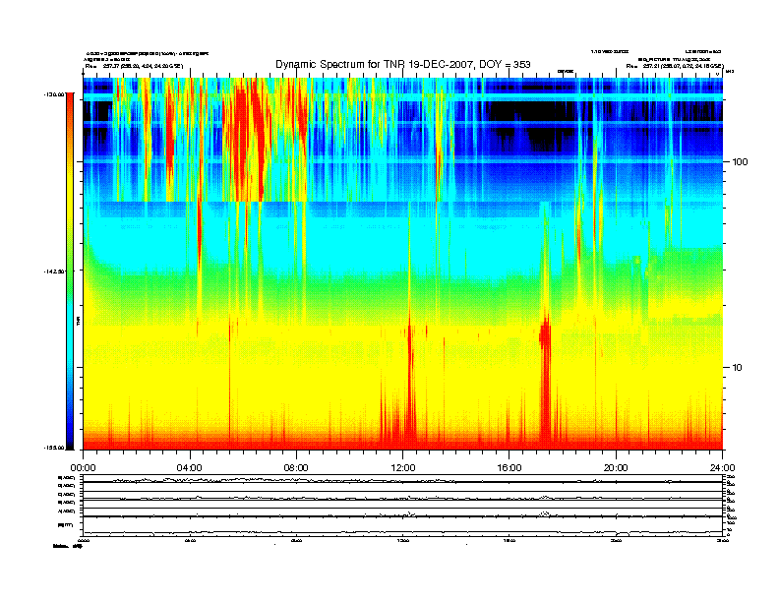779x602 pixels.
Task: Click the 16:00 time axis label
Action: 509,467
